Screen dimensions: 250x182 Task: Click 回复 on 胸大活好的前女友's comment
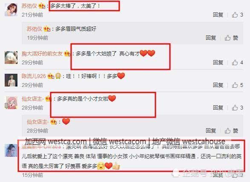pos(218,62)
